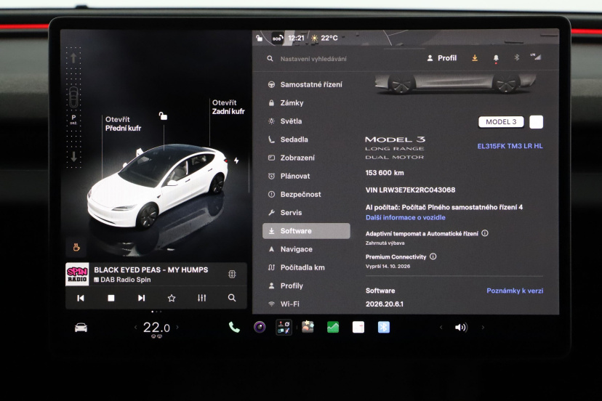Click the orange software download icon
The height and width of the screenshot is (401, 602).
tap(475, 58)
